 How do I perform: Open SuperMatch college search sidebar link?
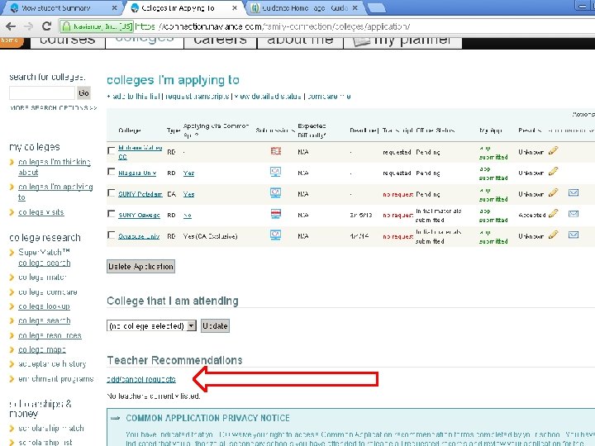[44, 257]
